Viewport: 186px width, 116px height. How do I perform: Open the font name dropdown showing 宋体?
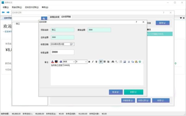coord(69,62)
